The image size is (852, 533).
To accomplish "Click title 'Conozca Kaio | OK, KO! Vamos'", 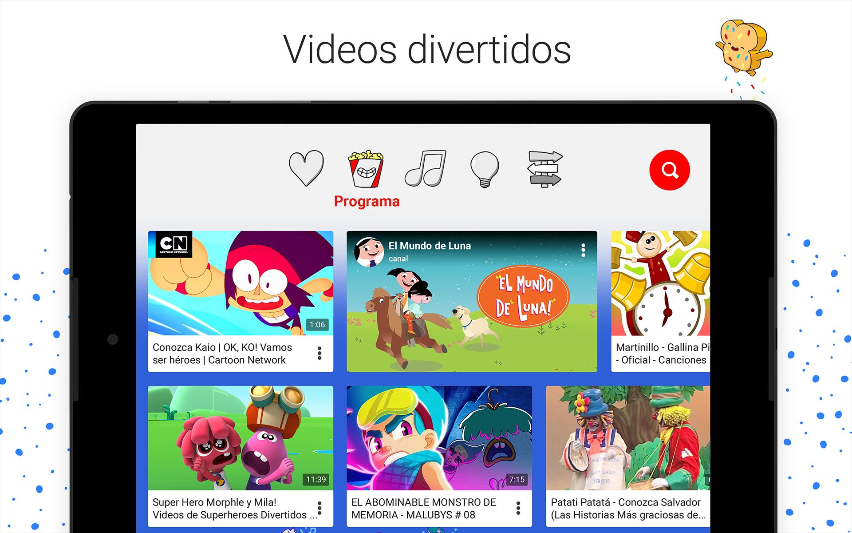I will click(222, 347).
